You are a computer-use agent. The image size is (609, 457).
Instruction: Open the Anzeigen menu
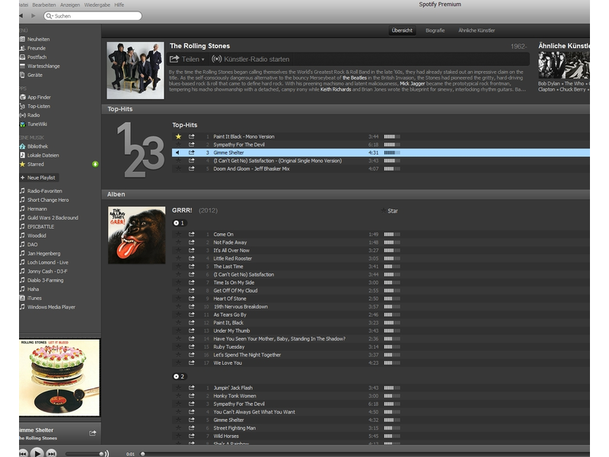click(70, 5)
